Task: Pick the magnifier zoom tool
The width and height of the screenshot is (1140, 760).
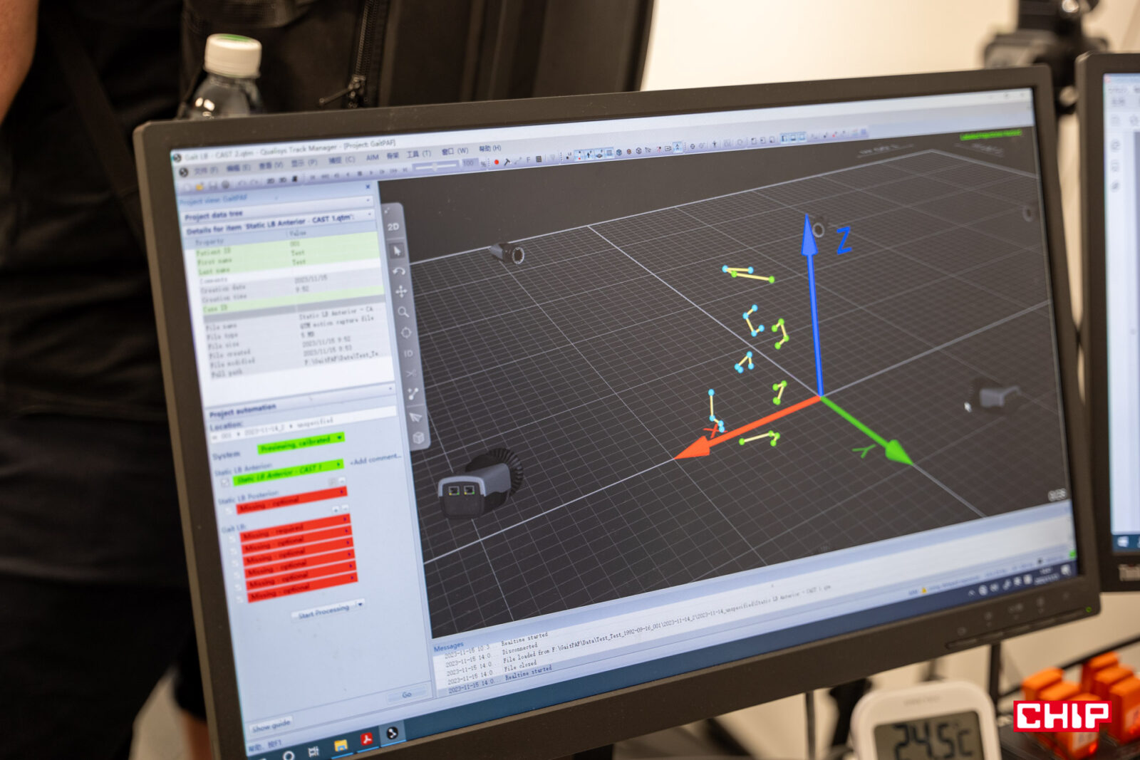Action: click(403, 312)
